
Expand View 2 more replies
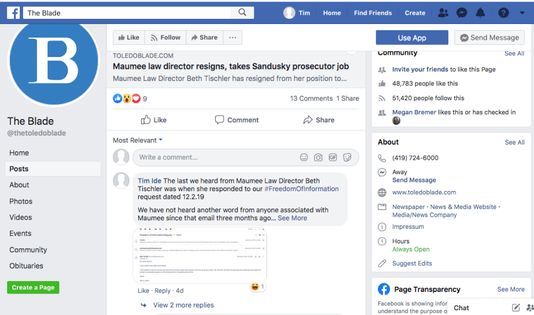click(x=183, y=305)
